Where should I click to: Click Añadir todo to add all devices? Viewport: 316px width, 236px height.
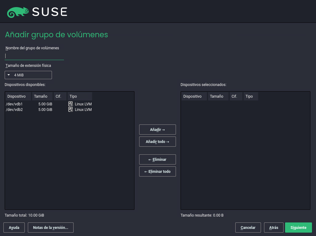point(157,142)
